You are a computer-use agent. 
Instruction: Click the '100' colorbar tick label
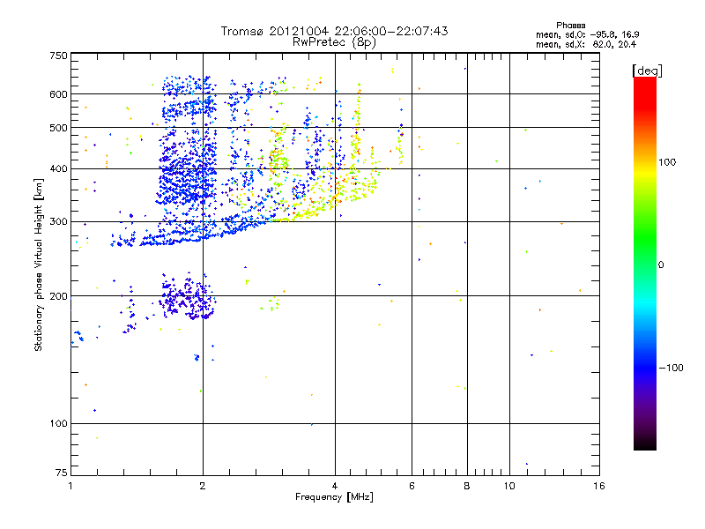tap(667, 162)
